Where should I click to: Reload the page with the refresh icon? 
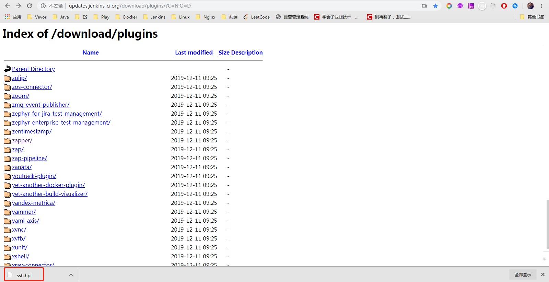tap(30, 6)
